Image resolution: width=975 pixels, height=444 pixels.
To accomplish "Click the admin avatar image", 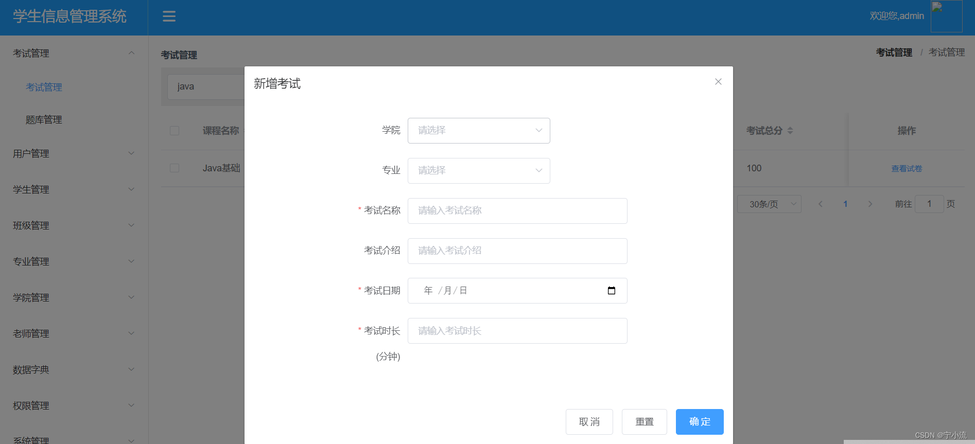I will pyautogui.click(x=946, y=16).
